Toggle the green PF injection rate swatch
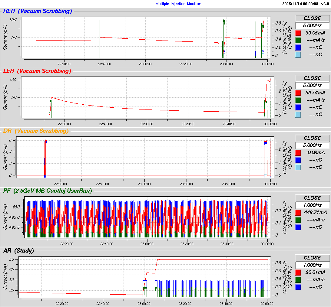This screenshot has height=307, width=331. point(298,220)
